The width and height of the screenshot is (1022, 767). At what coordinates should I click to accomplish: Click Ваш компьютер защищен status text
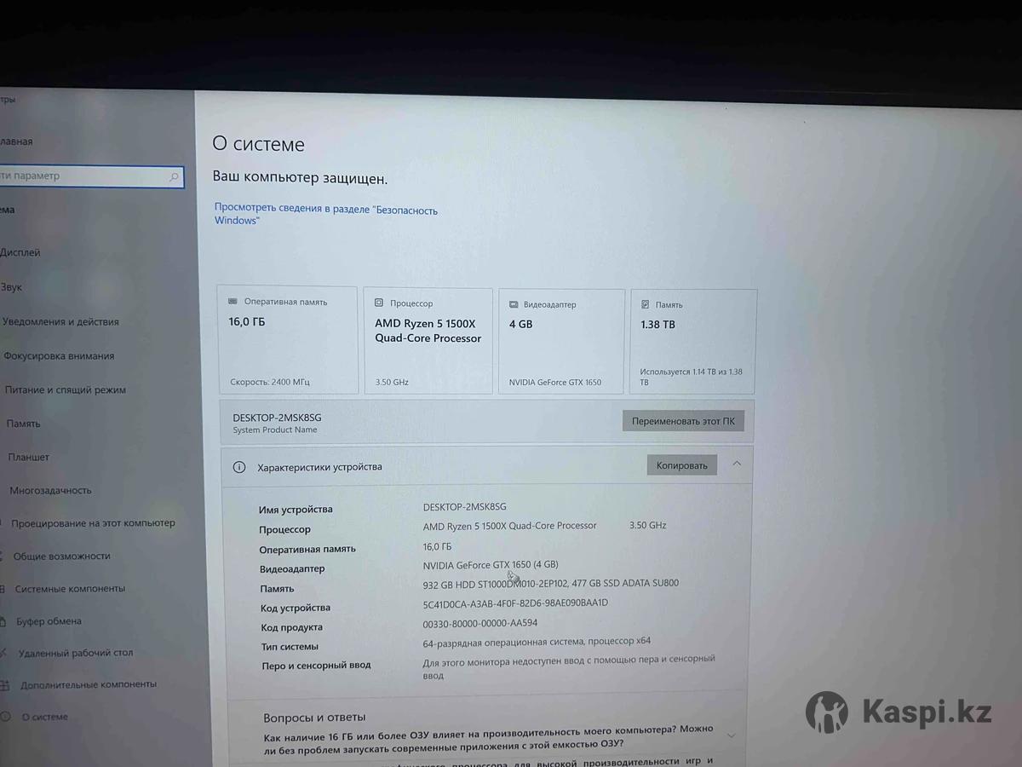click(x=300, y=179)
